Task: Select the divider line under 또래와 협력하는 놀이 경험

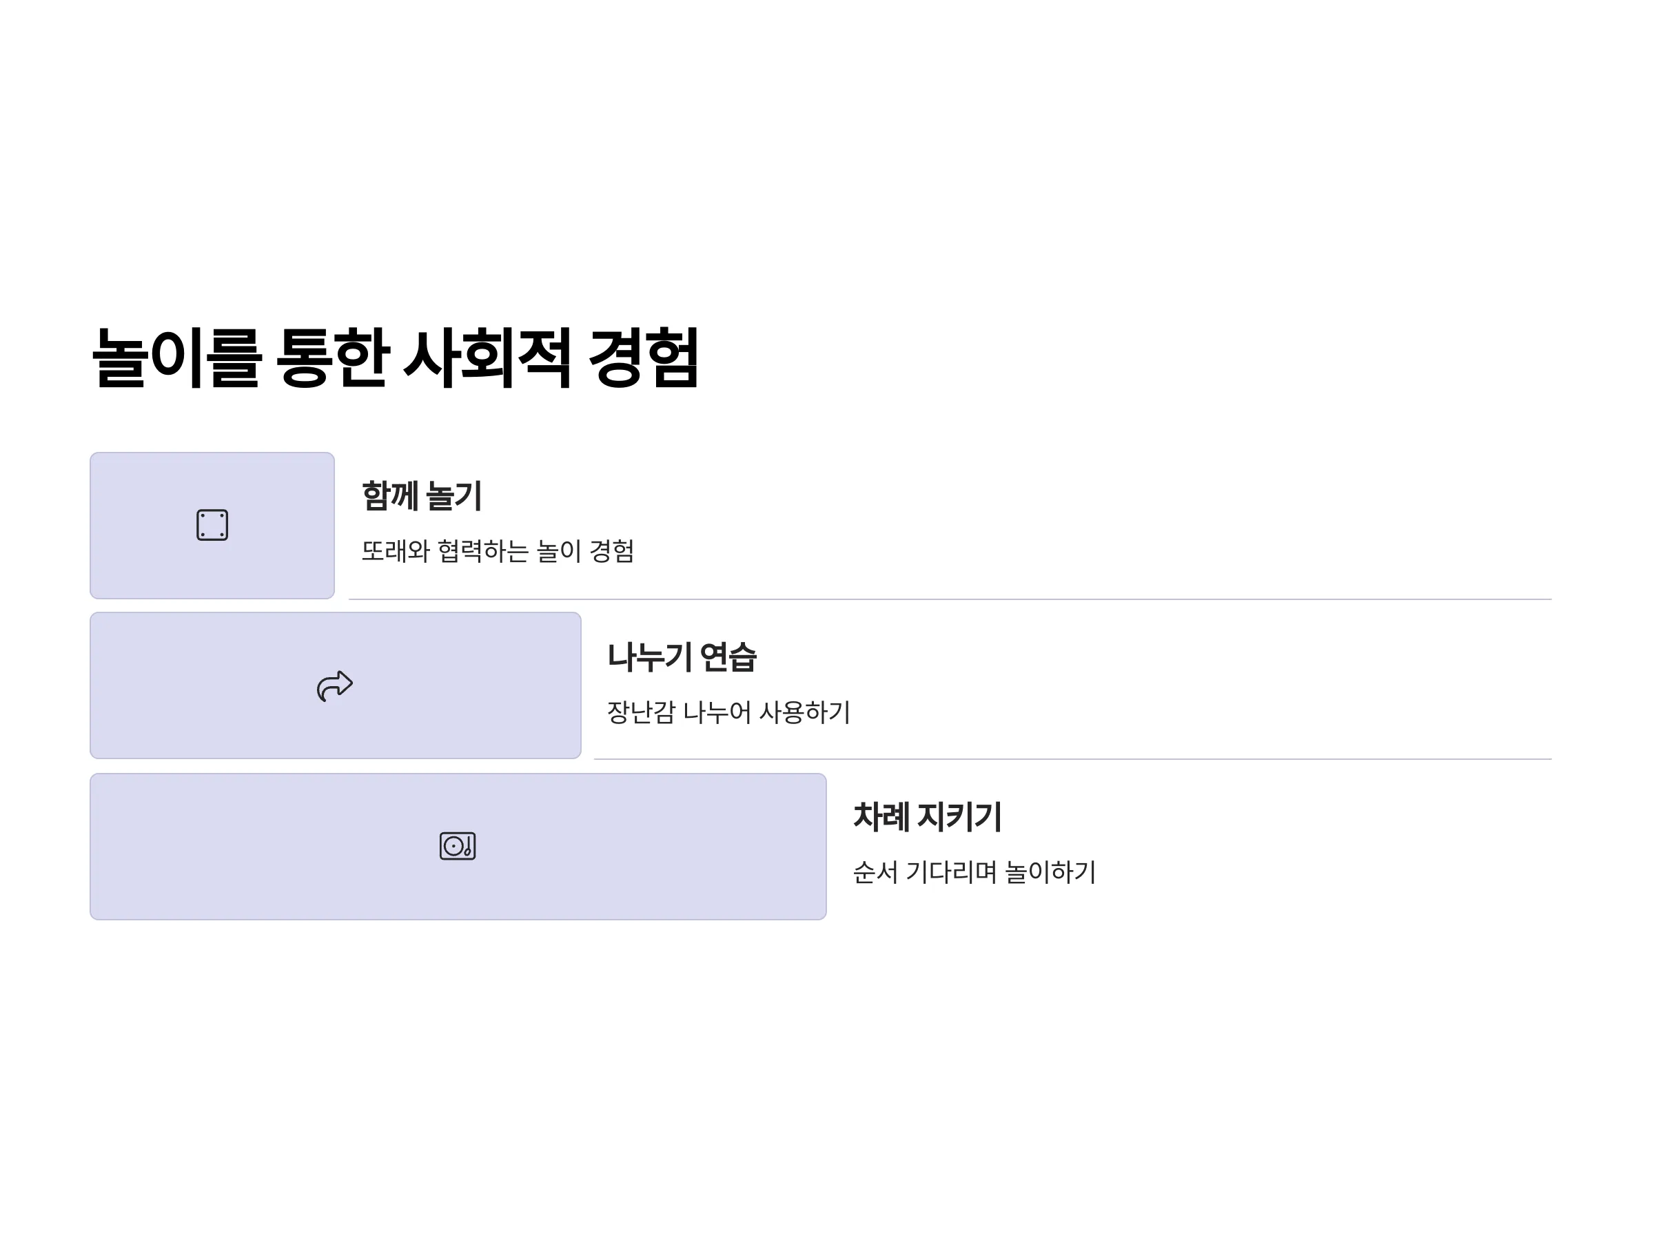Action: [950, 599]
